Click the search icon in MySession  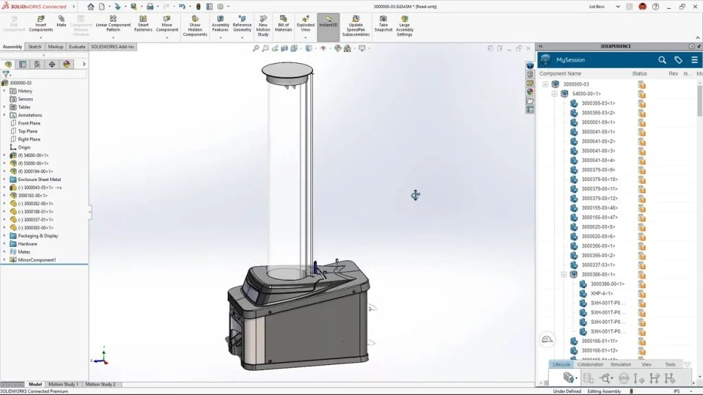[x=662, y=60]
